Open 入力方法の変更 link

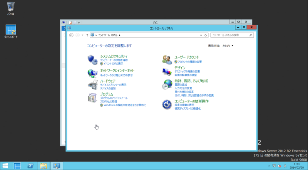183,88
